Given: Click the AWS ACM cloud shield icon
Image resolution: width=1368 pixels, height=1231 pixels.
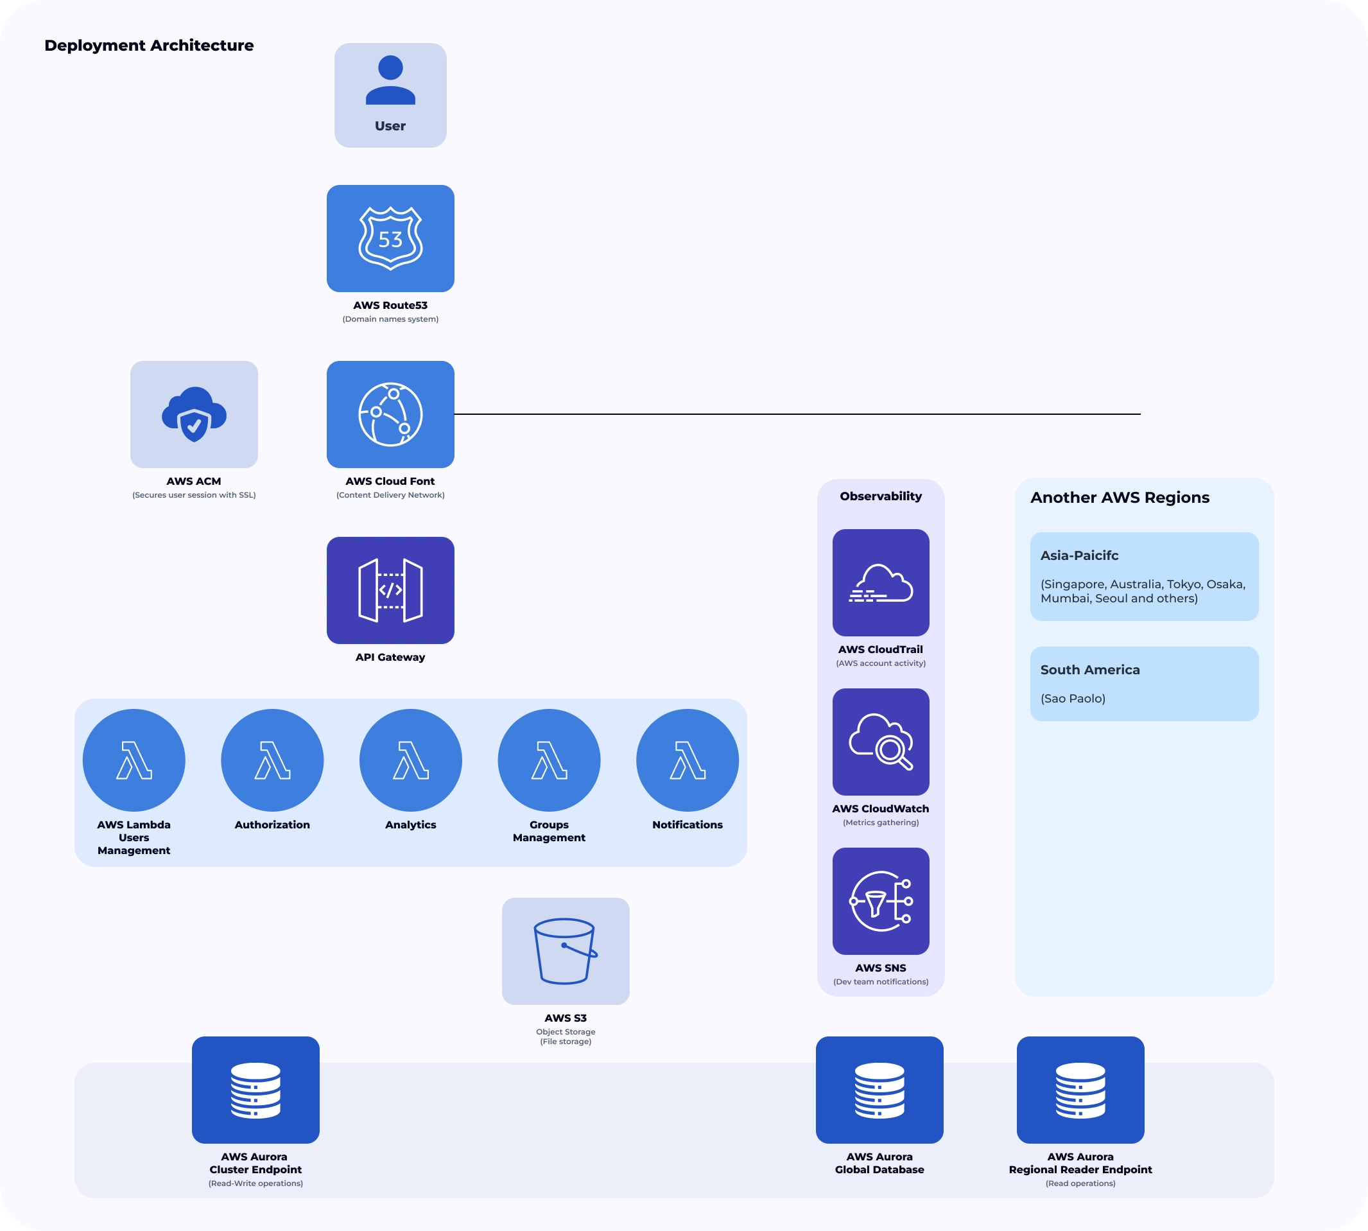Looking at the screenshot, I should [x=194, y=415].
